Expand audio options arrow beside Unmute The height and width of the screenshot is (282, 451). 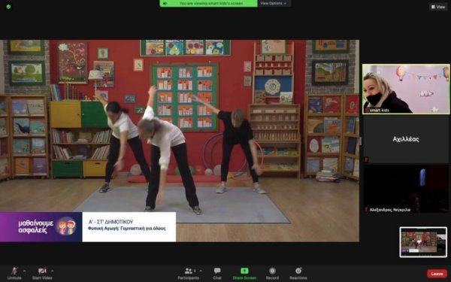25,271
